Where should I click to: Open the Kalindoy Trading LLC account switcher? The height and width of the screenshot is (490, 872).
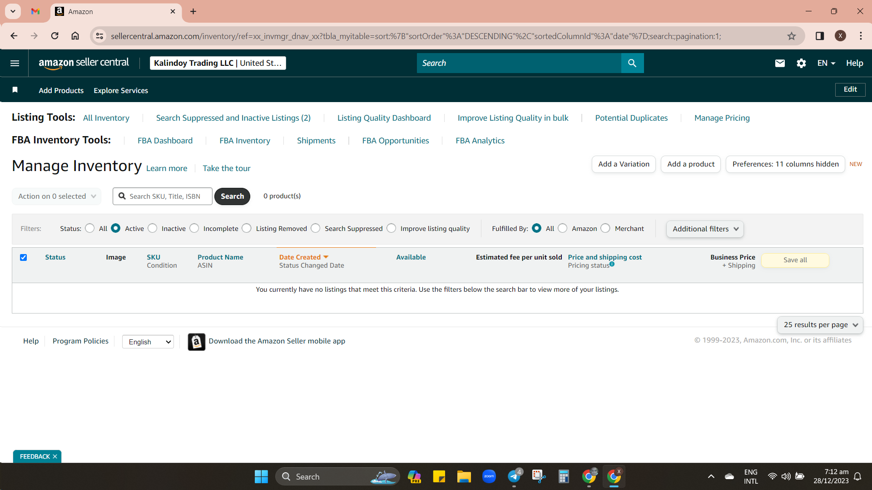[x=218, y=63]
